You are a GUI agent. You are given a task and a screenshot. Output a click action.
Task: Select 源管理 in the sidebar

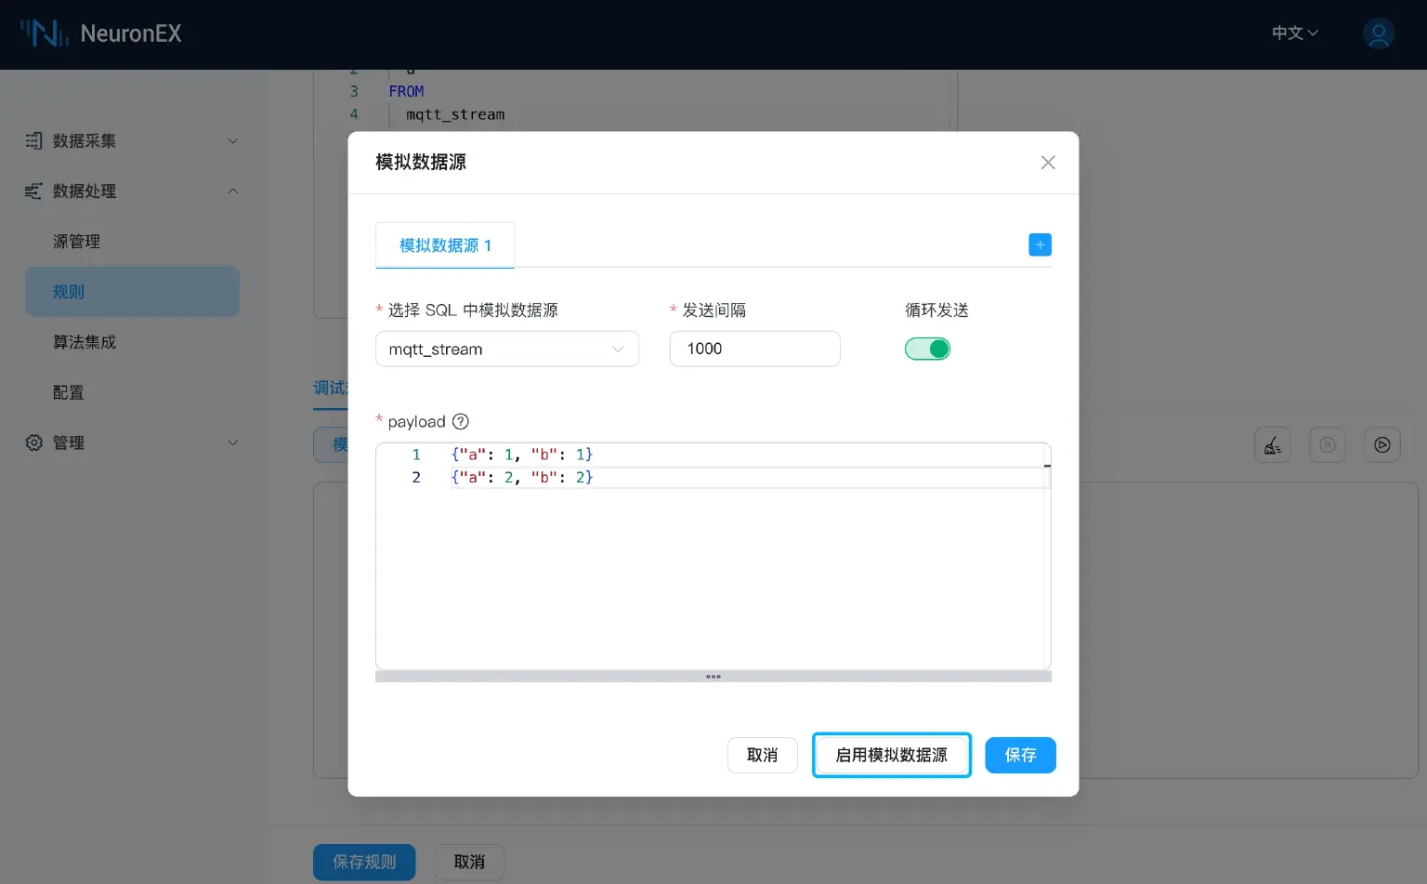click(x=76, y=241)
